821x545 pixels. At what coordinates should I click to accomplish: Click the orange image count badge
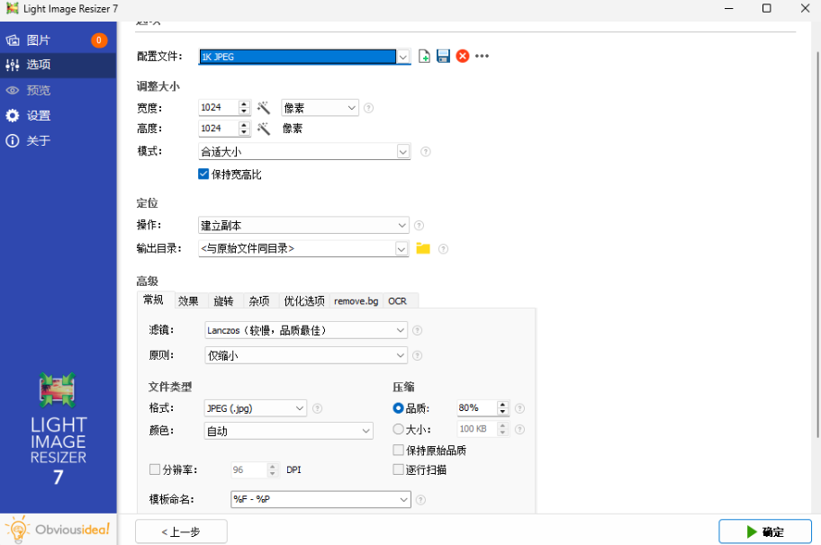[99, 40]
